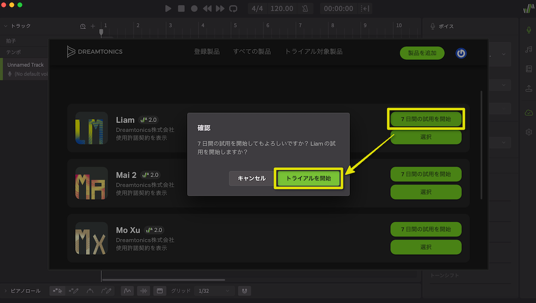
Task: Open the note properties sidebar icon
Action: (x=529, y=50)
